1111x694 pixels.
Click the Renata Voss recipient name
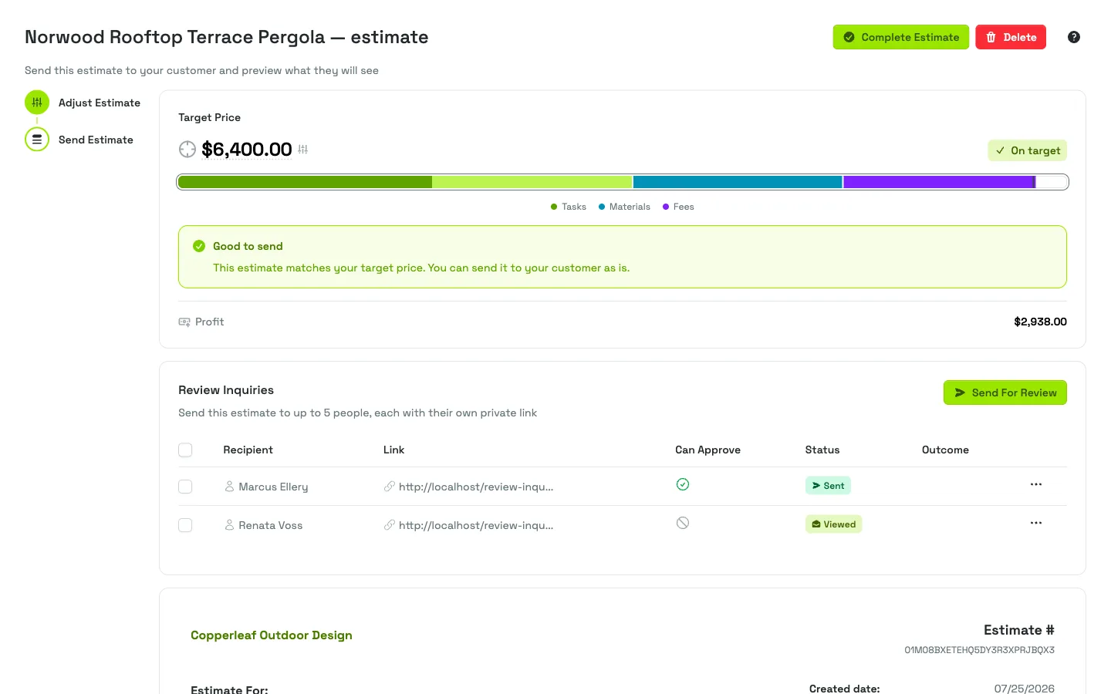(270, 525)
